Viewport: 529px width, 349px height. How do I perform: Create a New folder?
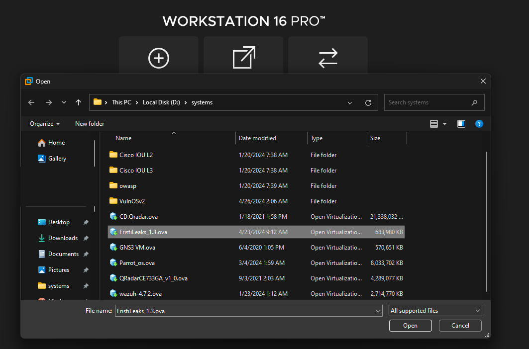pyautogui.click(x=90, y=124)
